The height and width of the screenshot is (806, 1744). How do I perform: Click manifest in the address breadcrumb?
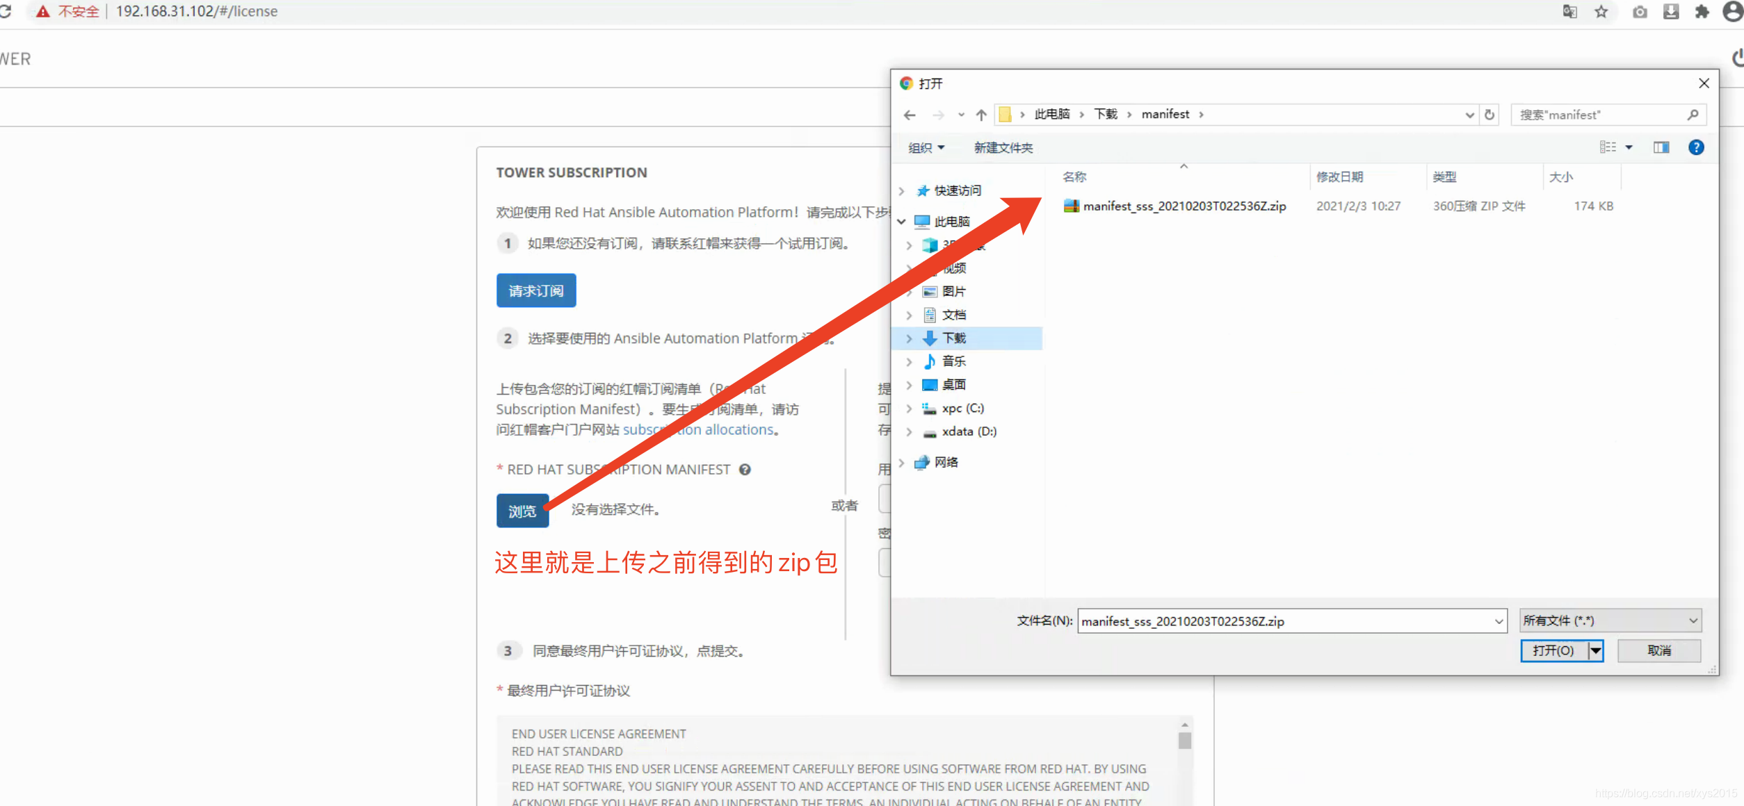(1165, 114)
